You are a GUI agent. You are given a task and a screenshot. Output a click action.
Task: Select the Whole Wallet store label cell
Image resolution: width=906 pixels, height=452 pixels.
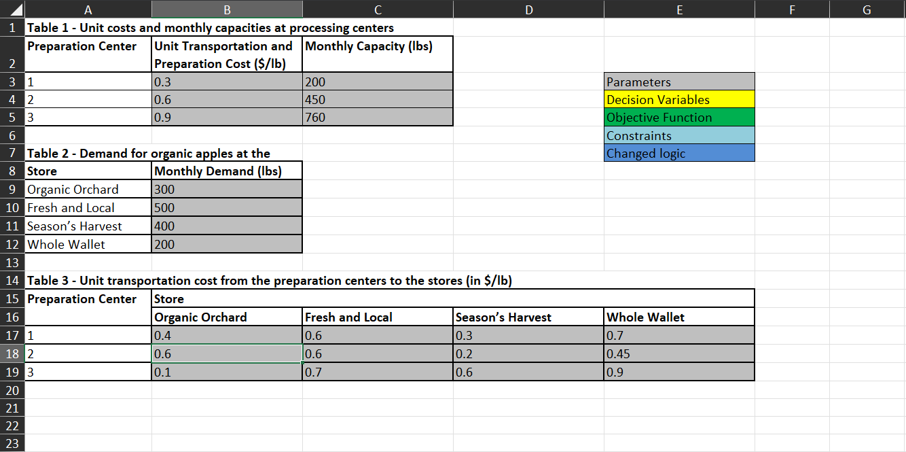tap(87, 243)
